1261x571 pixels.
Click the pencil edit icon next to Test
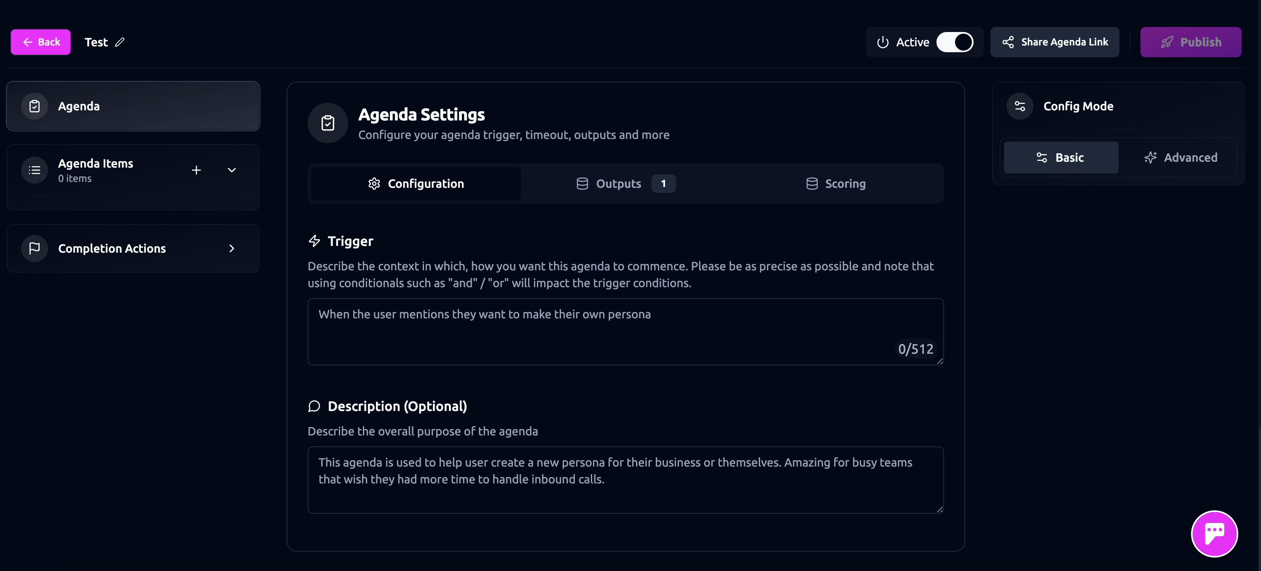click(x=119, y=42)
